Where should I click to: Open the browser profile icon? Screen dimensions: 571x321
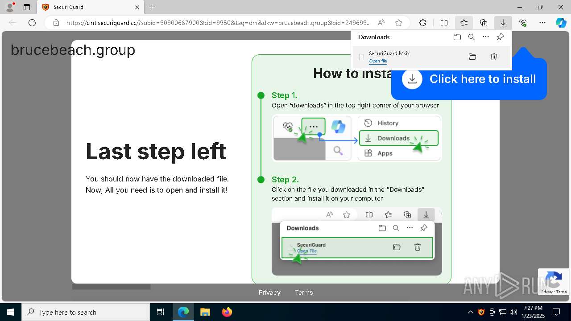9,7
